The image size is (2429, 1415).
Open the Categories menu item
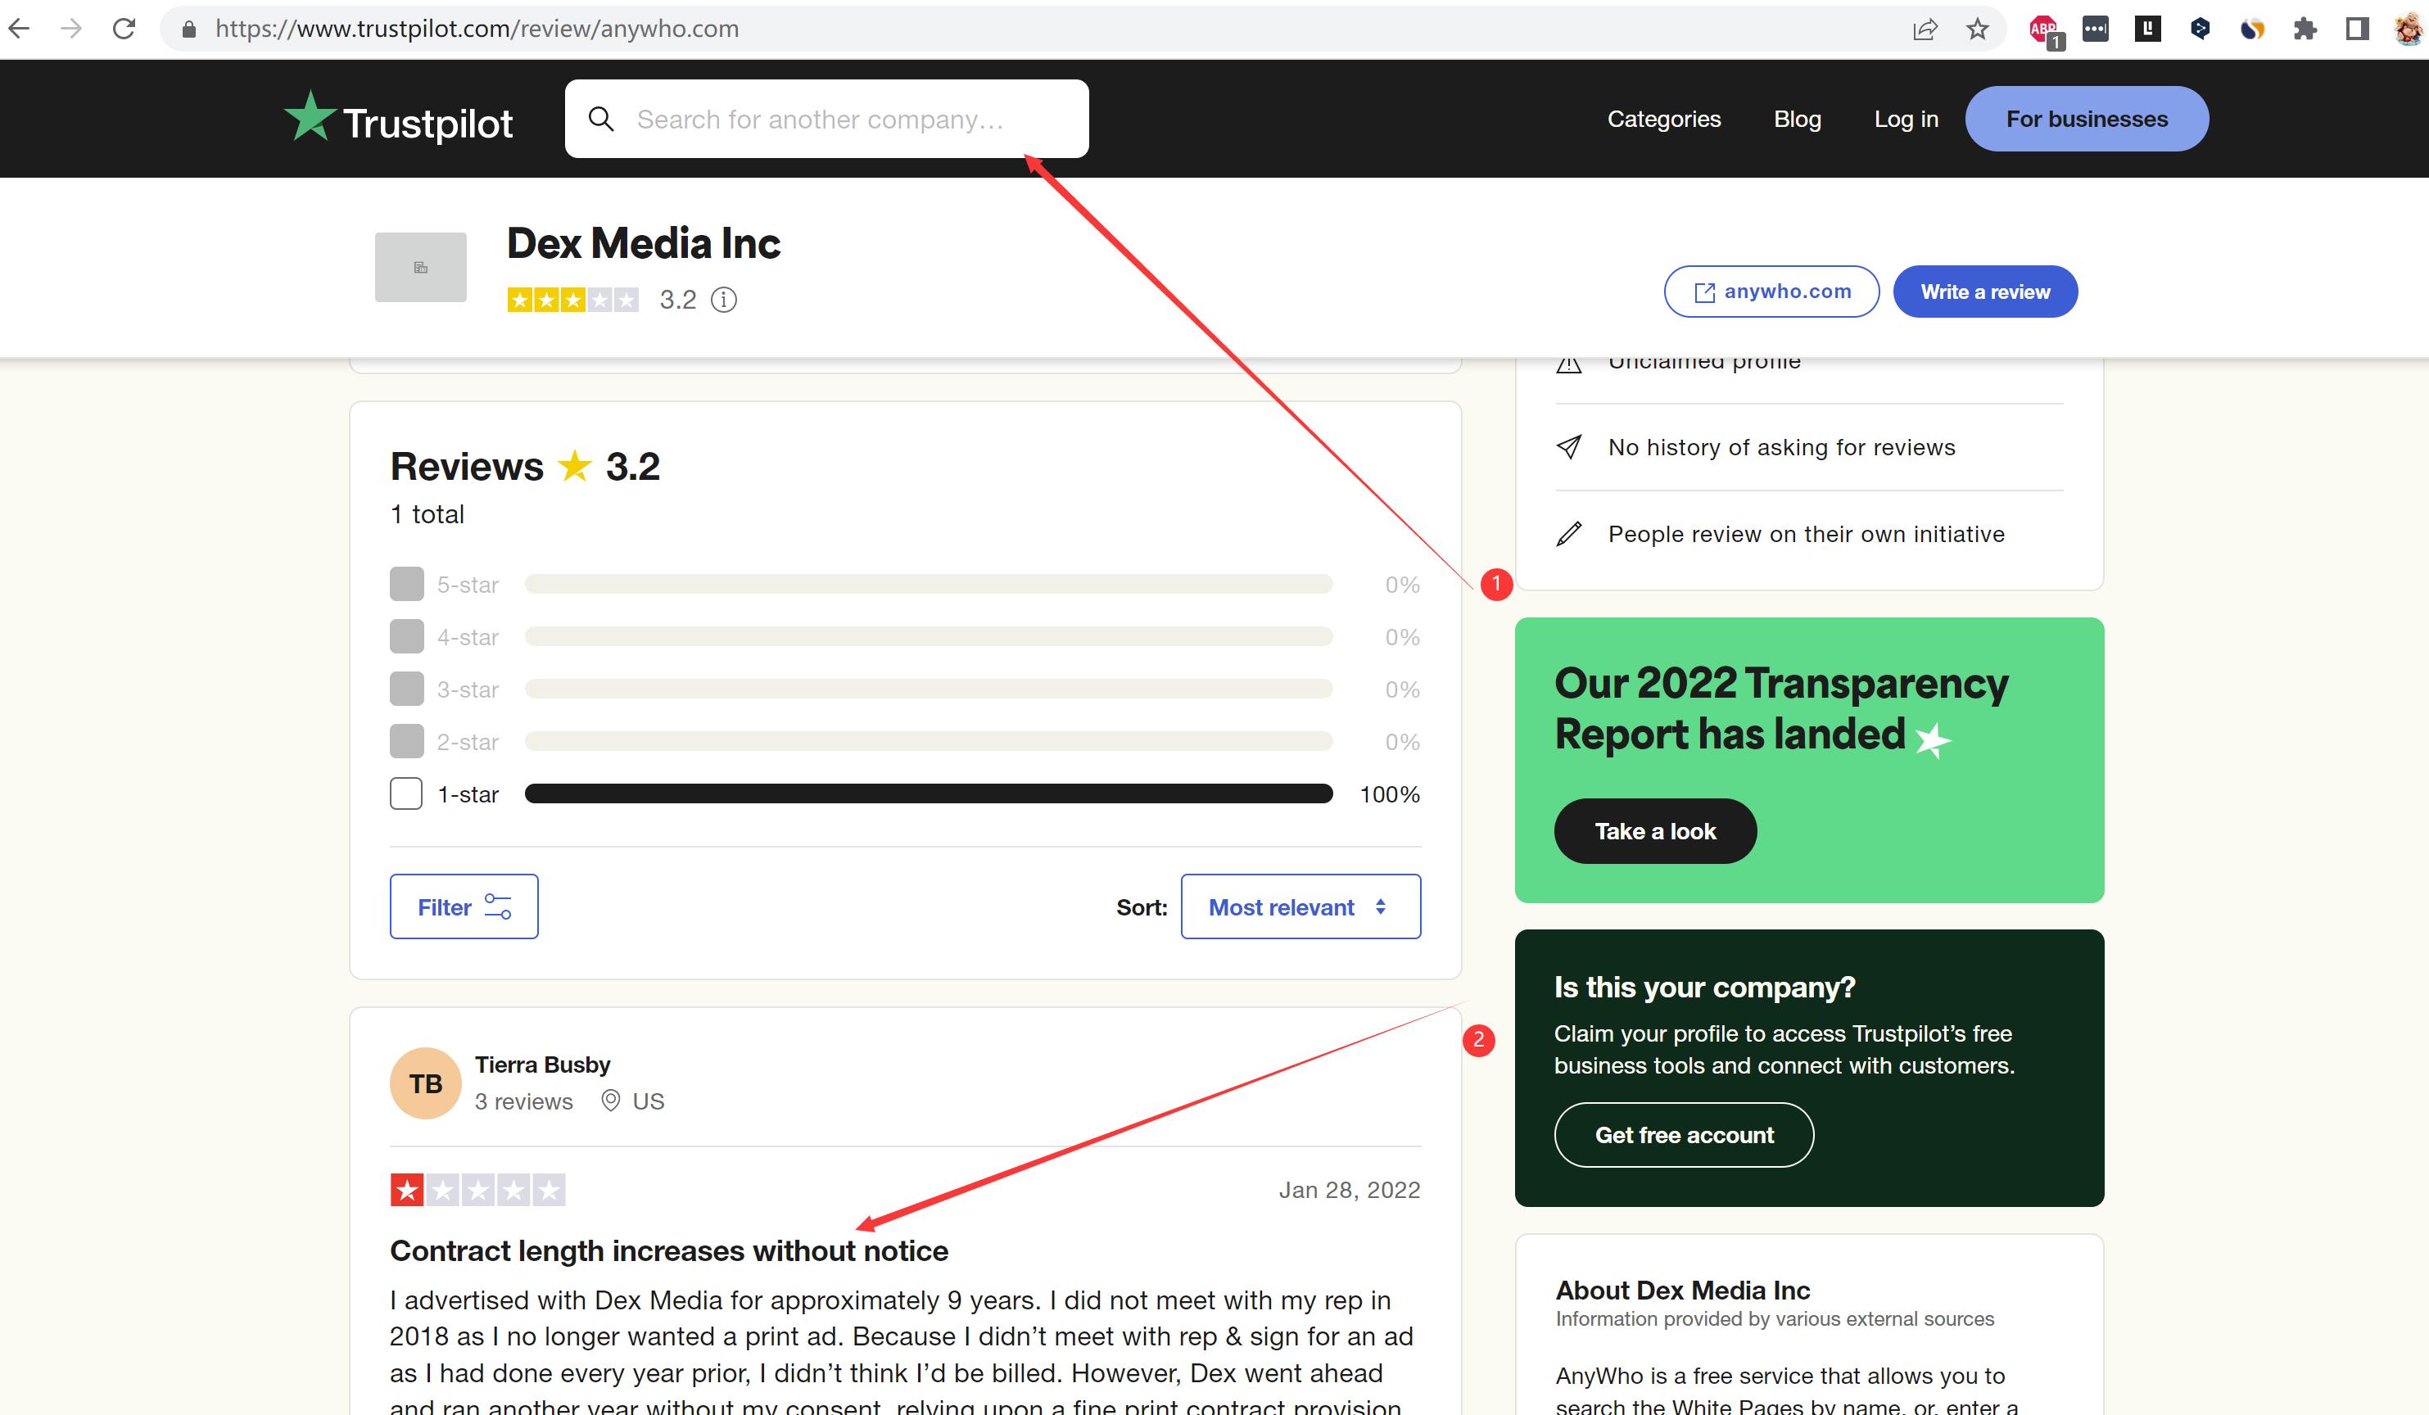(1663, 119)
